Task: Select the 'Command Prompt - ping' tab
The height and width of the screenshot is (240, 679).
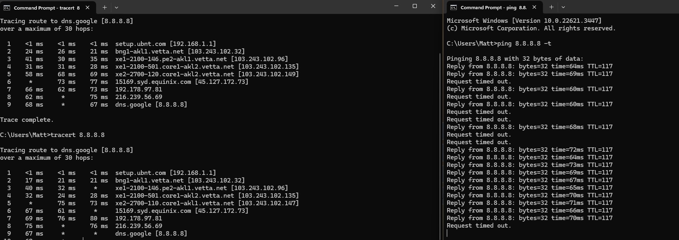Action: [493, 8]
